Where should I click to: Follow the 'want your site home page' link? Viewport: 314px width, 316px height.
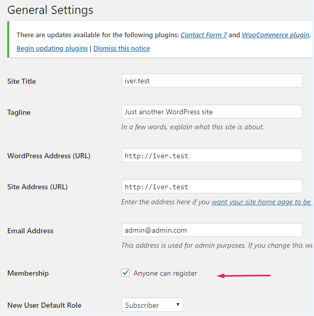pos(261,202)
